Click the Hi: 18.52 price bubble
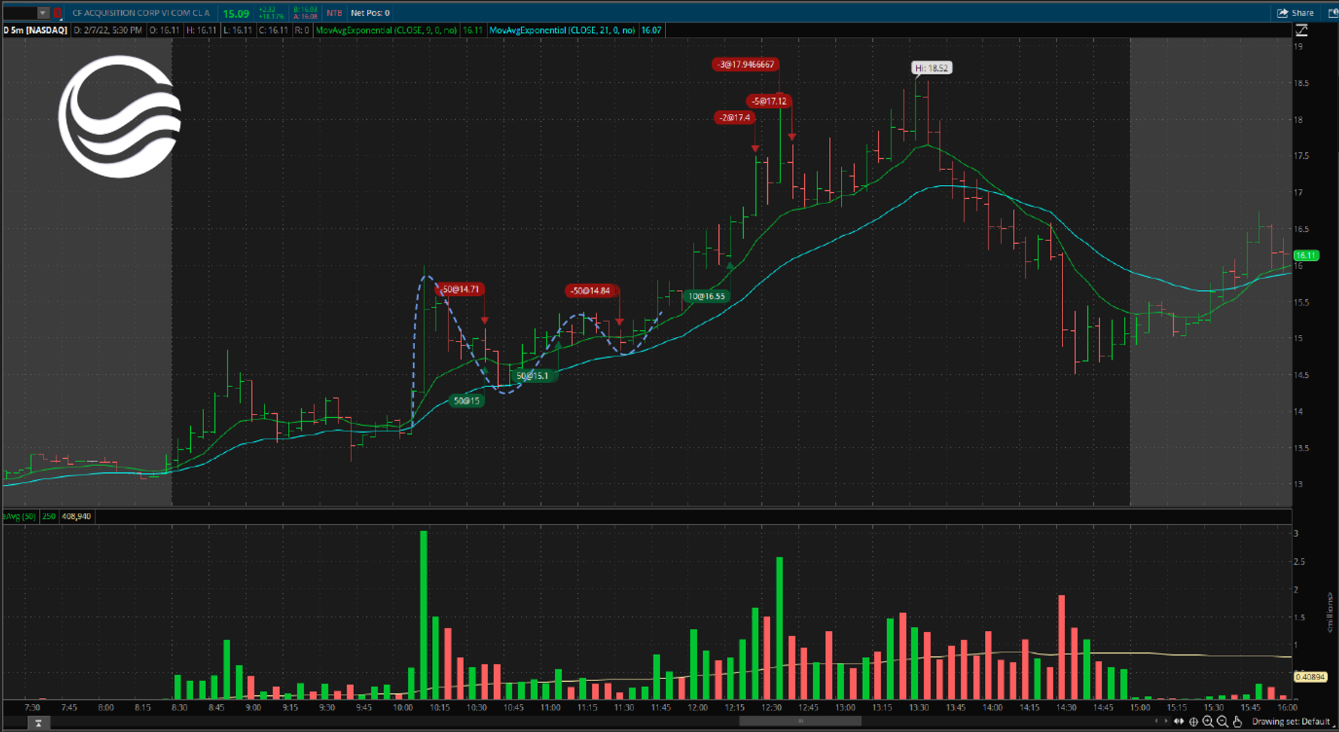This screenshot has height=732, width=1339. coord(933,68)
